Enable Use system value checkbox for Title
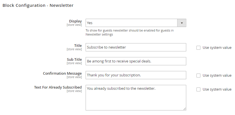The image size is (235, 115). click(198, 48)
